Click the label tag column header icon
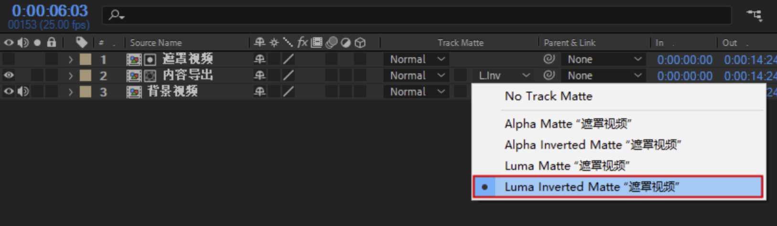This screenshot has width=777, height=226. pyautogui.click(x=81, y=43)
